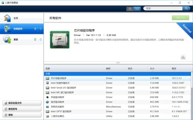
Task: Click version 14.8.5.1047 cell
Action: click(178, 83)
